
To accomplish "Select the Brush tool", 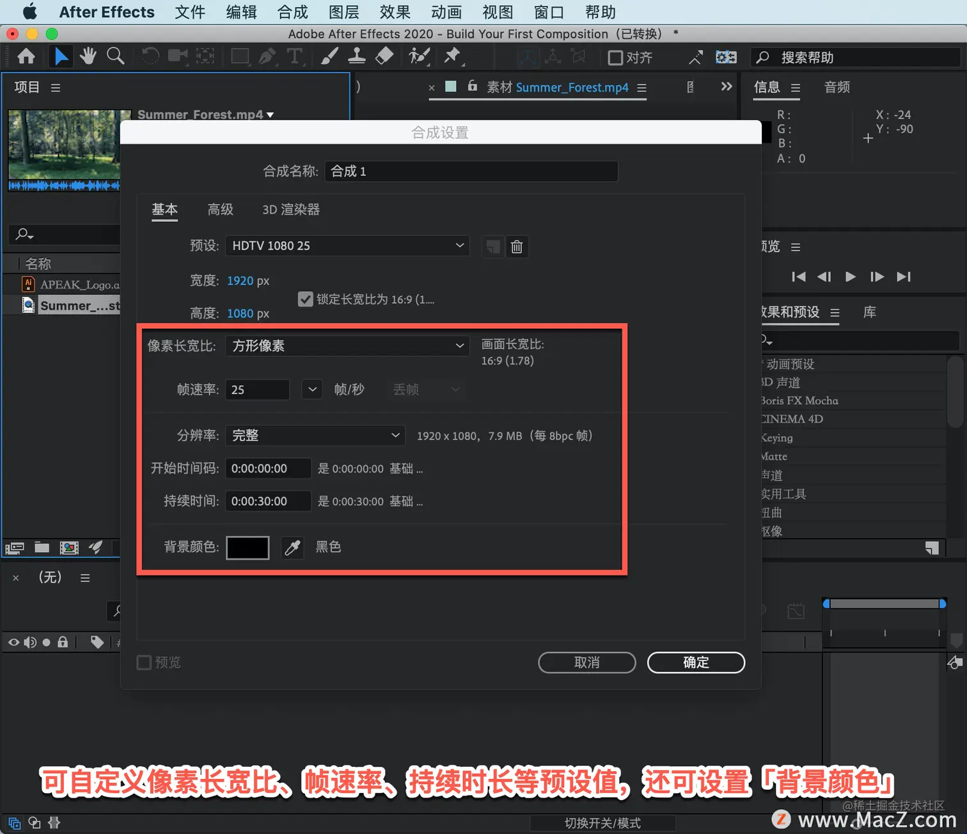I will point(329,57).
